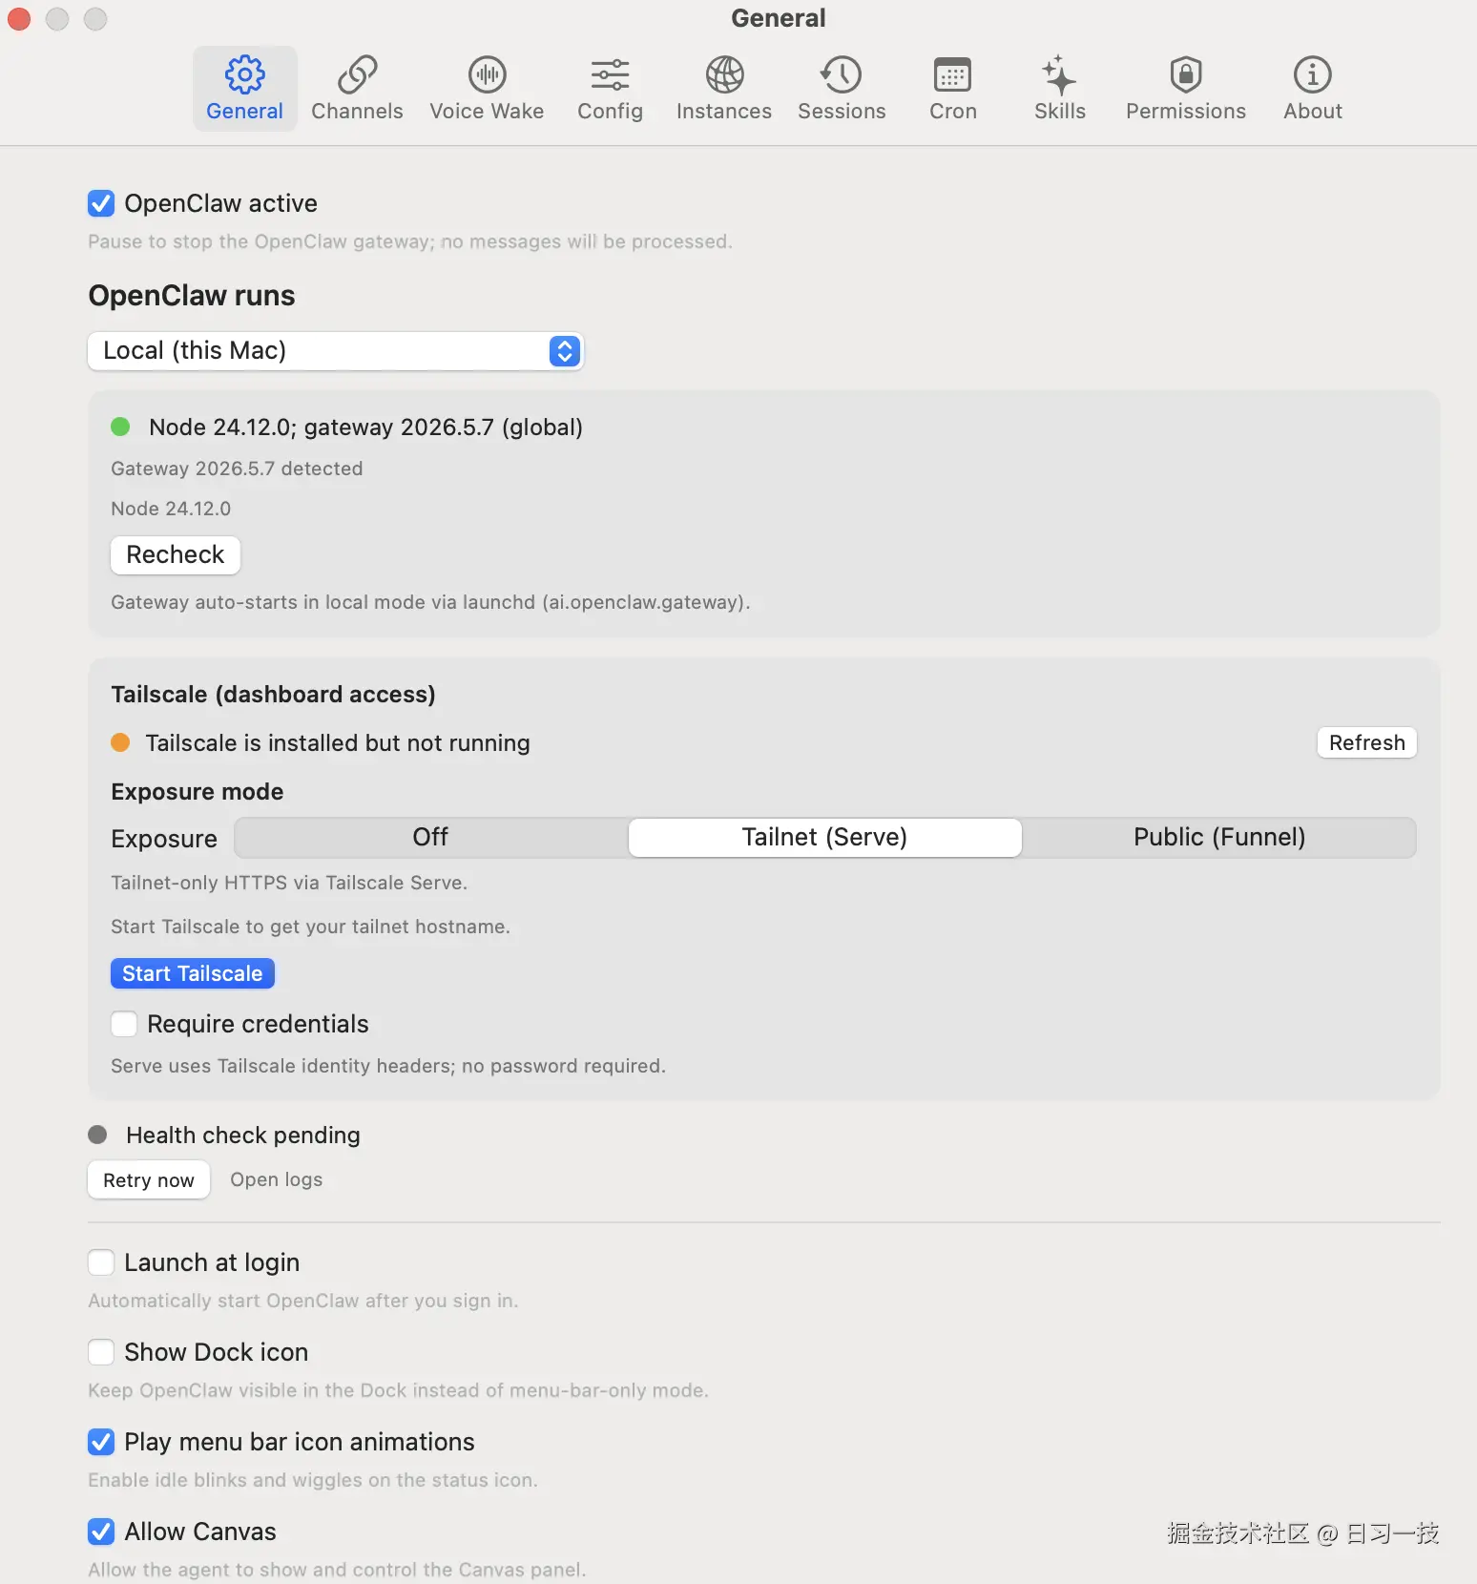Uncheck the OpenClaw active checkbox

coord(101,203)
